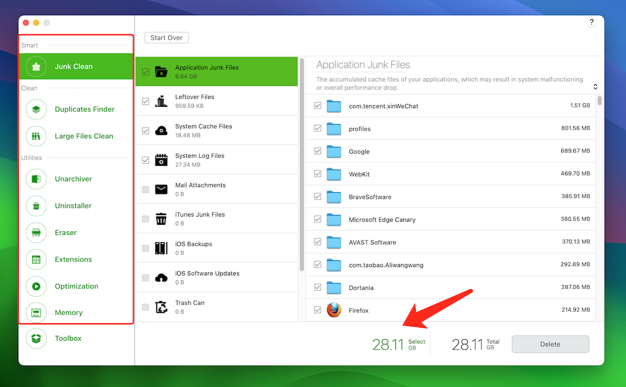Click the Dortania folder icon
The image size is (626, 387).
coord(334,288)
